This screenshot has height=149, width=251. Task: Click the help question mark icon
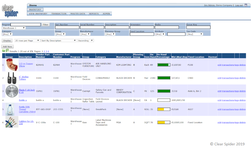pyautogui.click(x=246, y=5)
